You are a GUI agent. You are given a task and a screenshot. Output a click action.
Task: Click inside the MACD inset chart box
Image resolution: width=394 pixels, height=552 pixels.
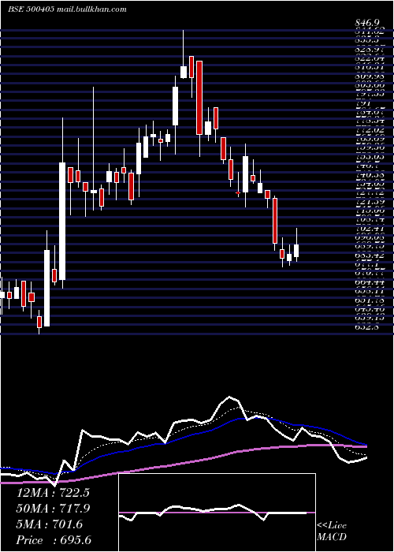(217, 513)
